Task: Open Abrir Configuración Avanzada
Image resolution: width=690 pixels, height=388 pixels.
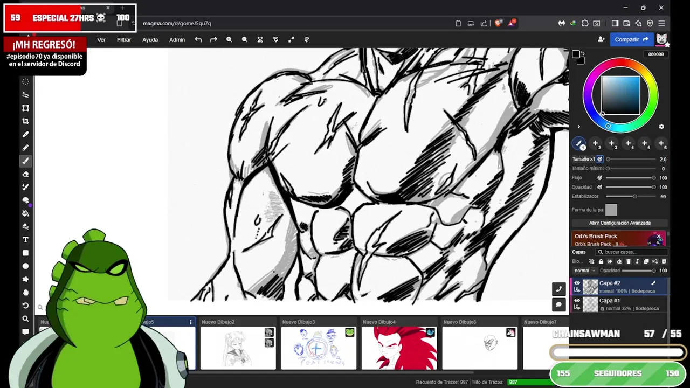Action: click(619, 223)
